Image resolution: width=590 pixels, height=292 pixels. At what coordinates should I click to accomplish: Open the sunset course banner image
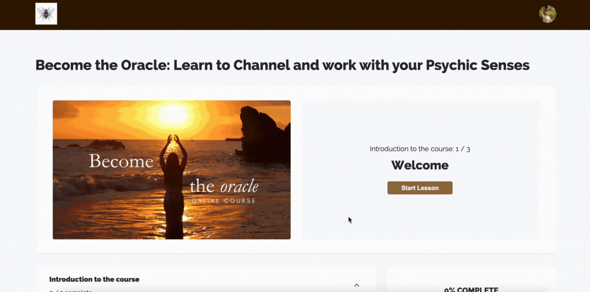pyautogui.click(x=171, y=170)
